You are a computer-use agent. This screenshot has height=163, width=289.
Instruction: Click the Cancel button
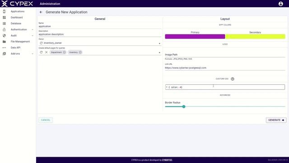[x=46, y=120]
